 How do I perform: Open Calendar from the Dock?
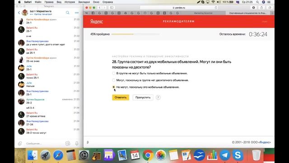tap(135, 155)
